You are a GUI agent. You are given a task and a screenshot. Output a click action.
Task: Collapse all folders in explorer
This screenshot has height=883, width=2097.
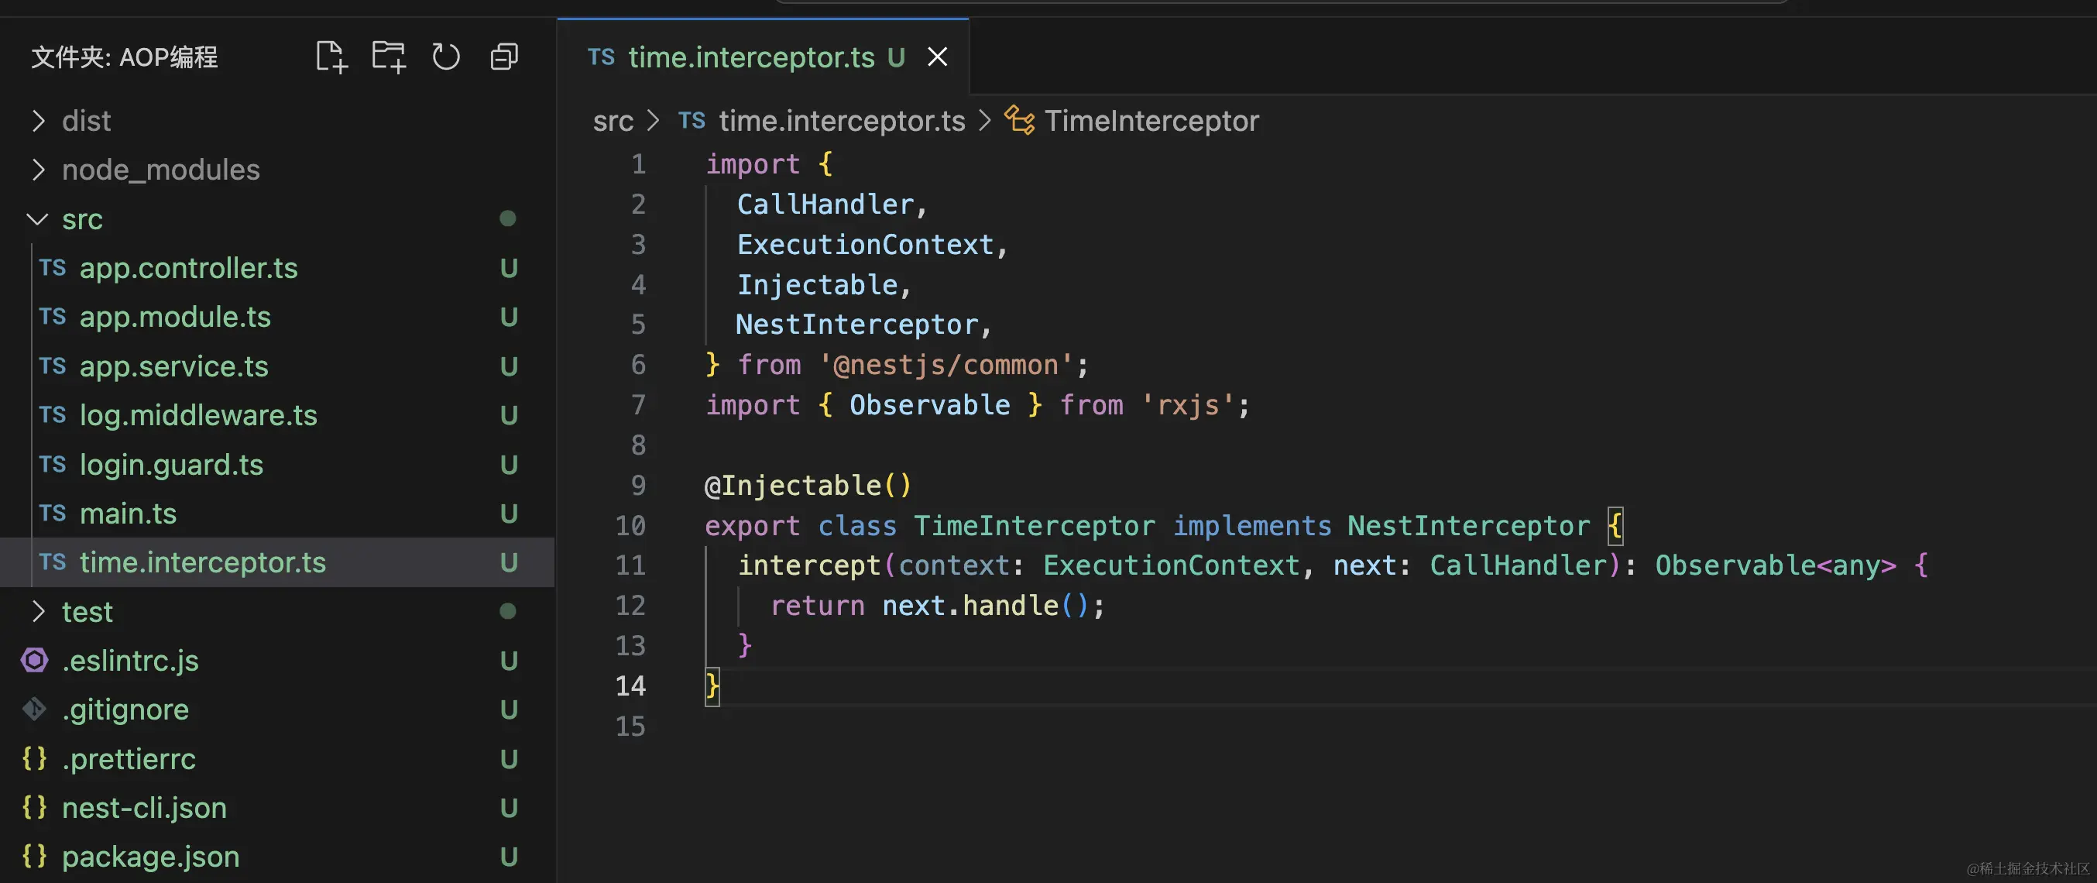coord(504,57)
